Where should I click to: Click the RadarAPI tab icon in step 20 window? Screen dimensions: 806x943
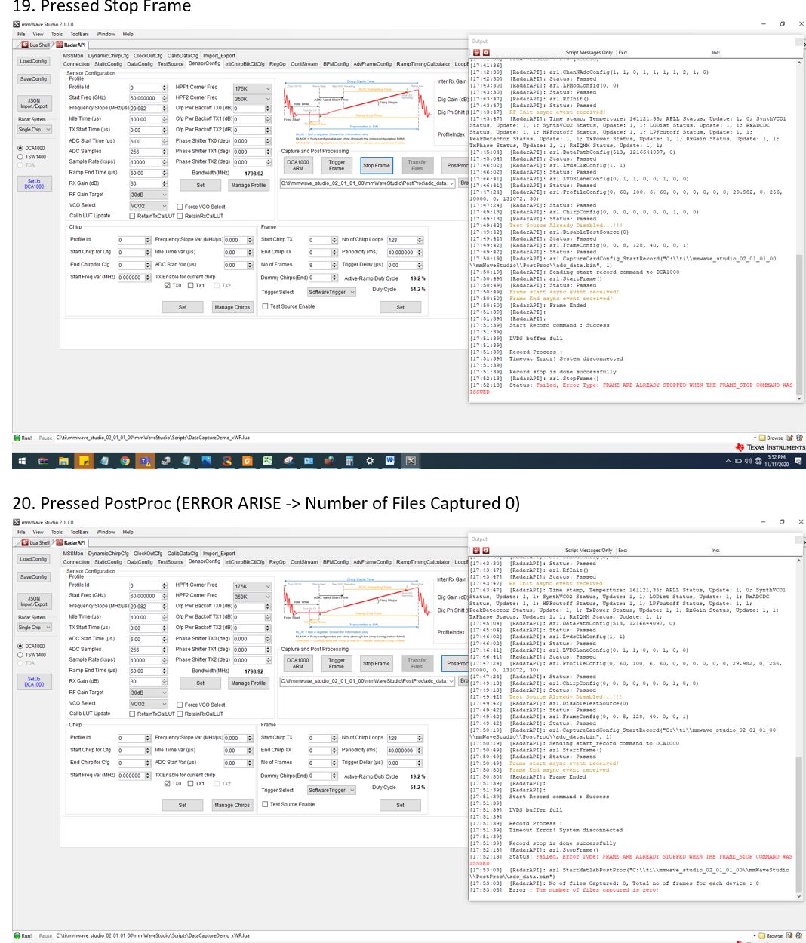[60, 542]
